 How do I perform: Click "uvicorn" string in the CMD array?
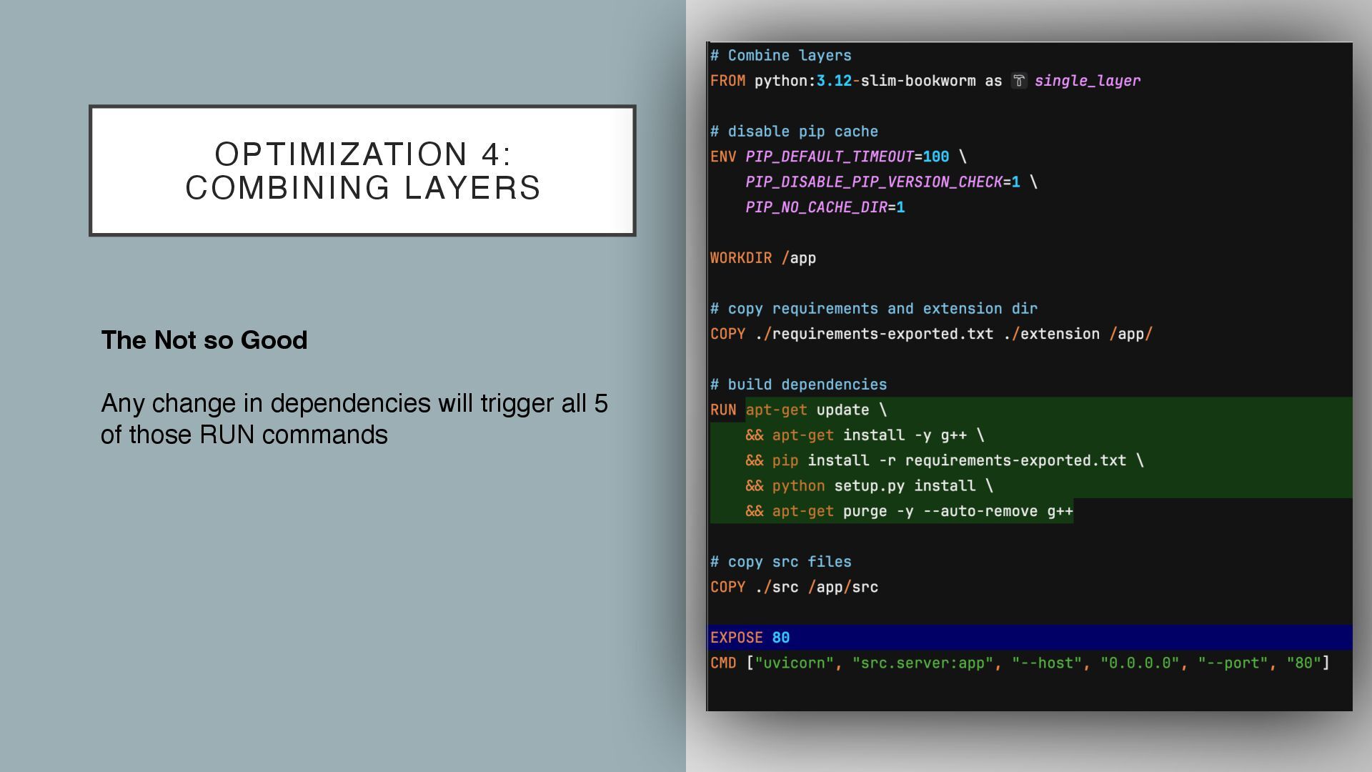[x=794, y=663]
